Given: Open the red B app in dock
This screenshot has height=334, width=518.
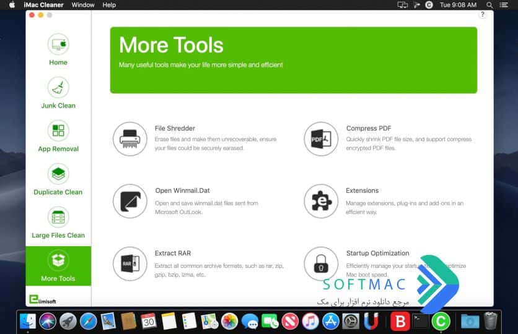Looking at the screenshot, I should tap(400, 321).
